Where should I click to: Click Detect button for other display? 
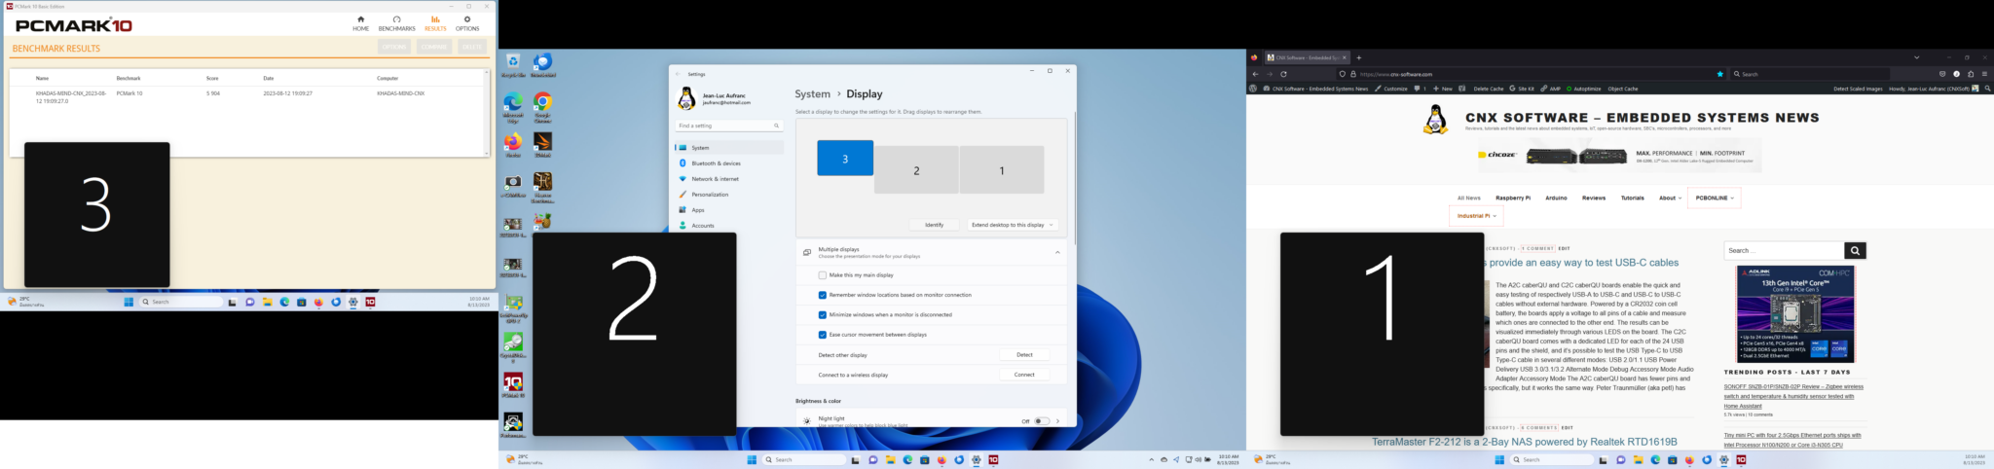(1024, 355)
